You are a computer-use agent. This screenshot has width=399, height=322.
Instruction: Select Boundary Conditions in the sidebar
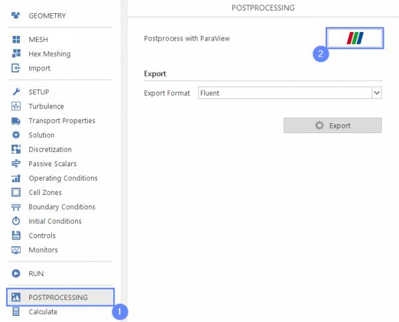[x=61, y=207]
